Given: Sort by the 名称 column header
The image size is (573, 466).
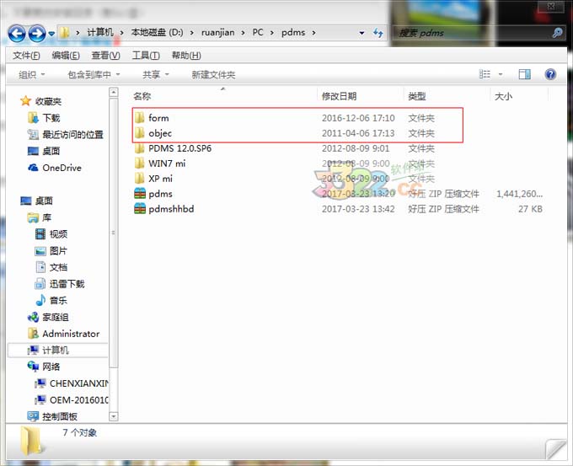Looking at the screenshot, I should click(142, 96).
